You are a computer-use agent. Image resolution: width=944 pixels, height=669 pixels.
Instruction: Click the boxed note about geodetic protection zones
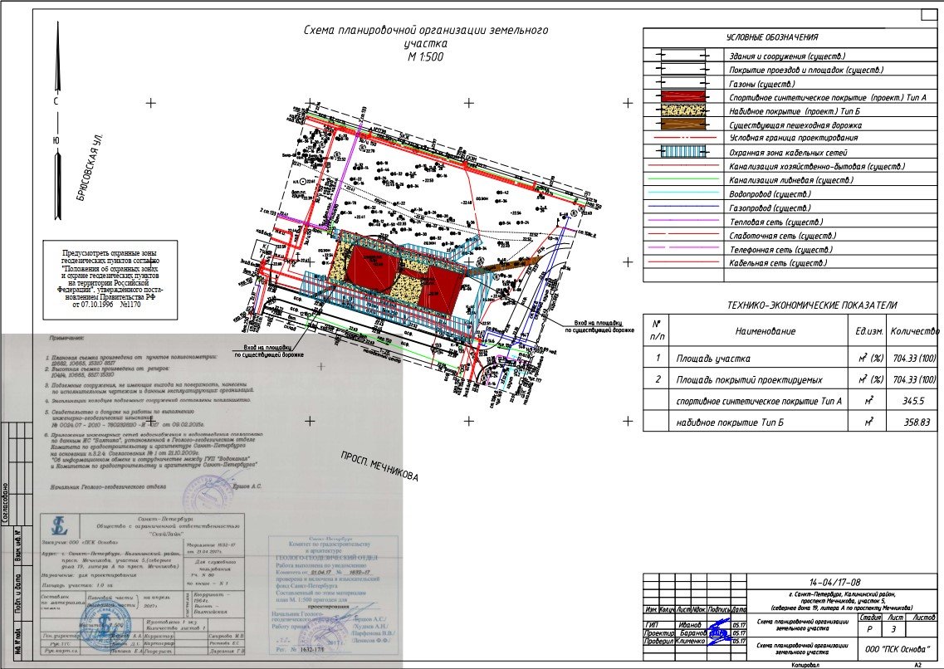[110, 280]
